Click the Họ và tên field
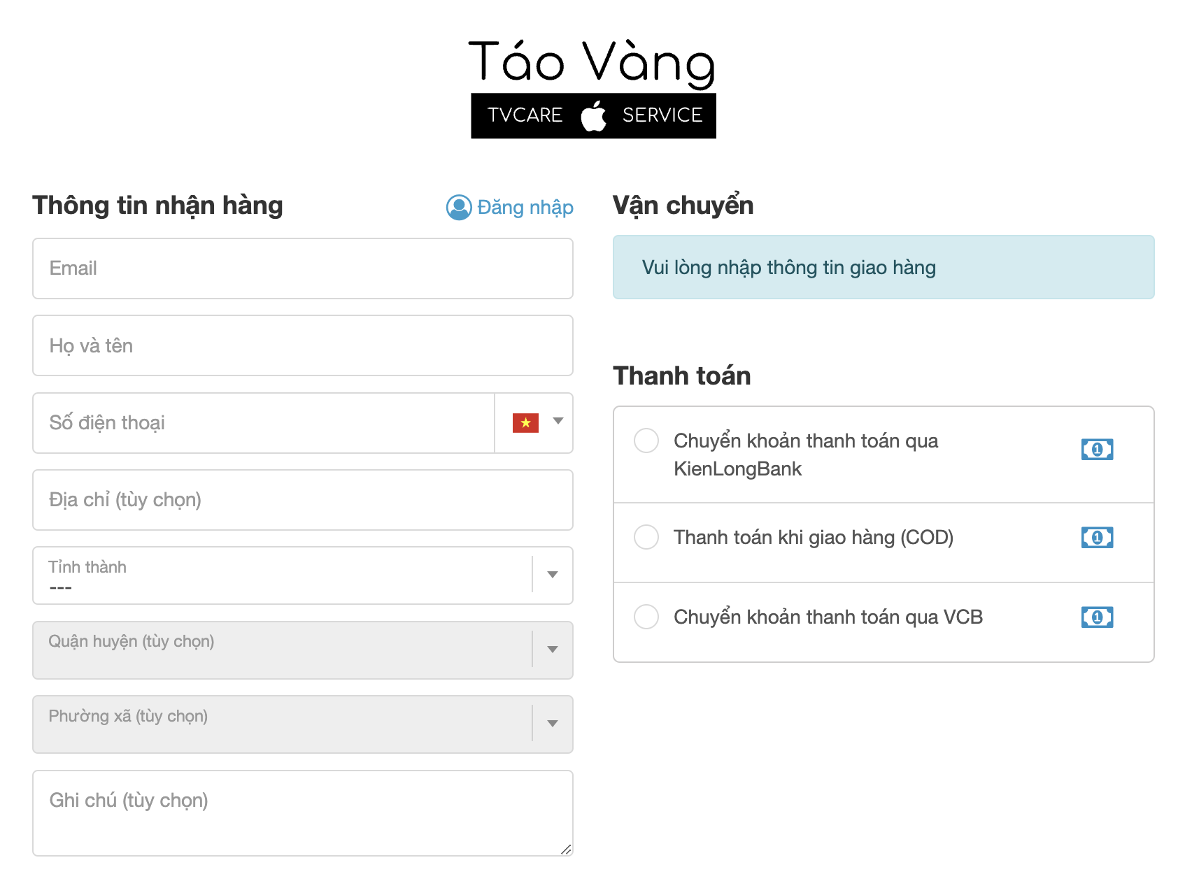 point(302,345)
